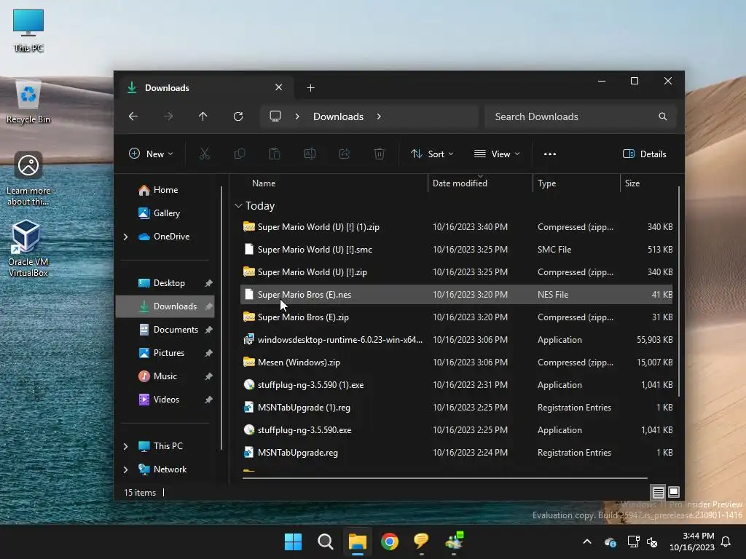Viewport: 746px width, 559px height.
Task: Click the Paste clipboard icon
Action: [275, 154]
